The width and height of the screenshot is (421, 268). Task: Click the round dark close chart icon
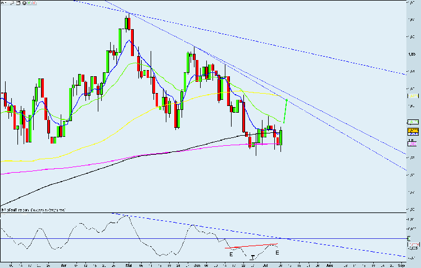(x=24, y=3)
